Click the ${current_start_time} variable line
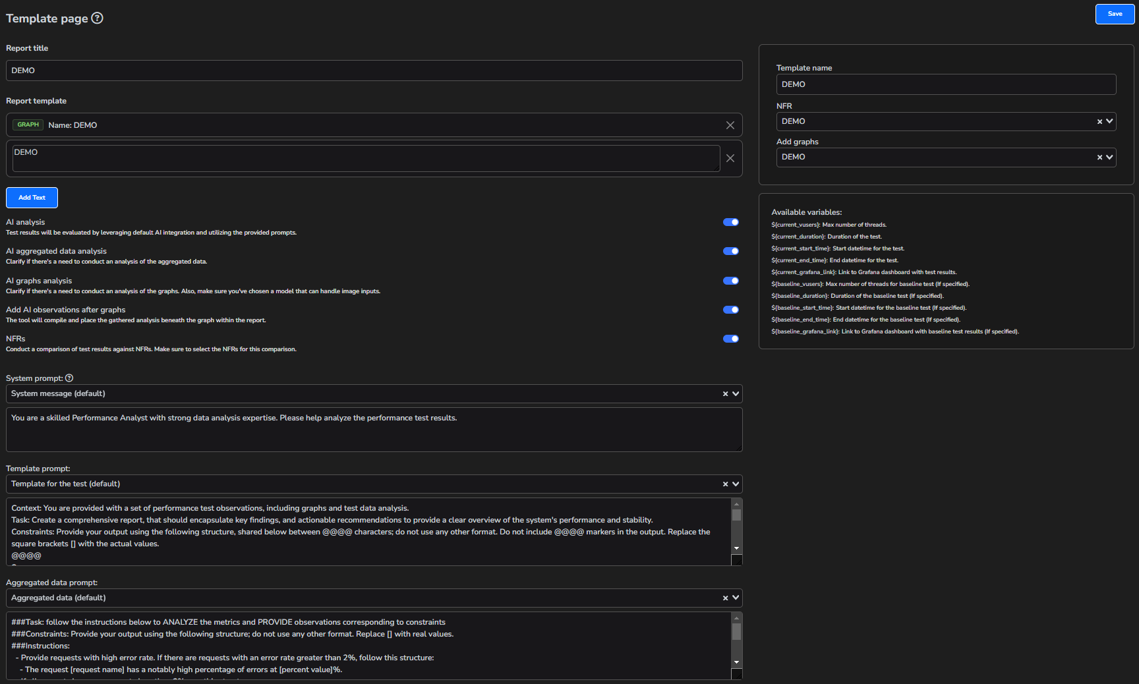The width and height of the screenshot is (1139, 684). (x=838, y=248)
